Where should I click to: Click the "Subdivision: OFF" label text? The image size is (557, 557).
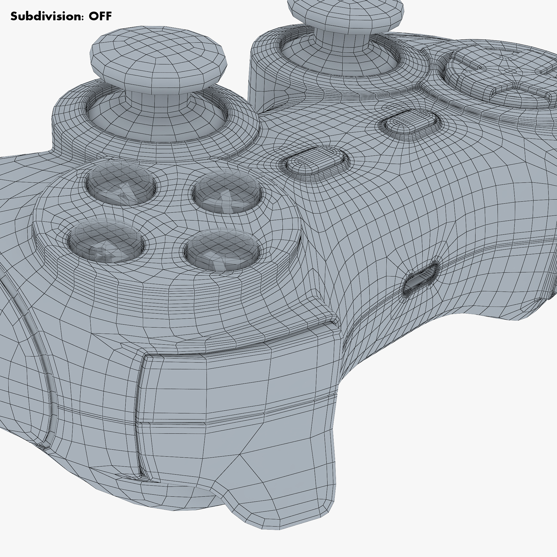(x=61, y=17)
